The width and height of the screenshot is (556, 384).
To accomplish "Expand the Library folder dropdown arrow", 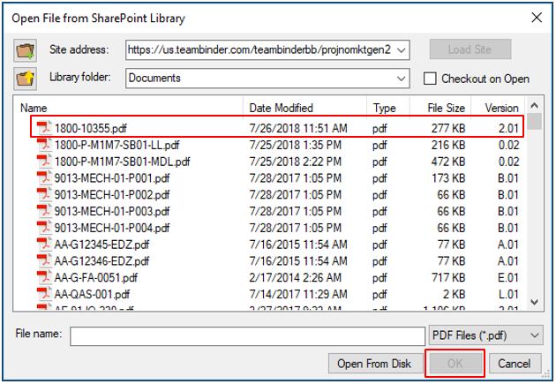I will (x=401, y=79).
